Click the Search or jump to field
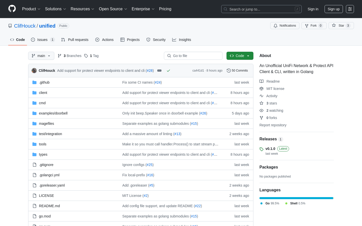Viewport: 362px width, 226px height. pos(261,9)
